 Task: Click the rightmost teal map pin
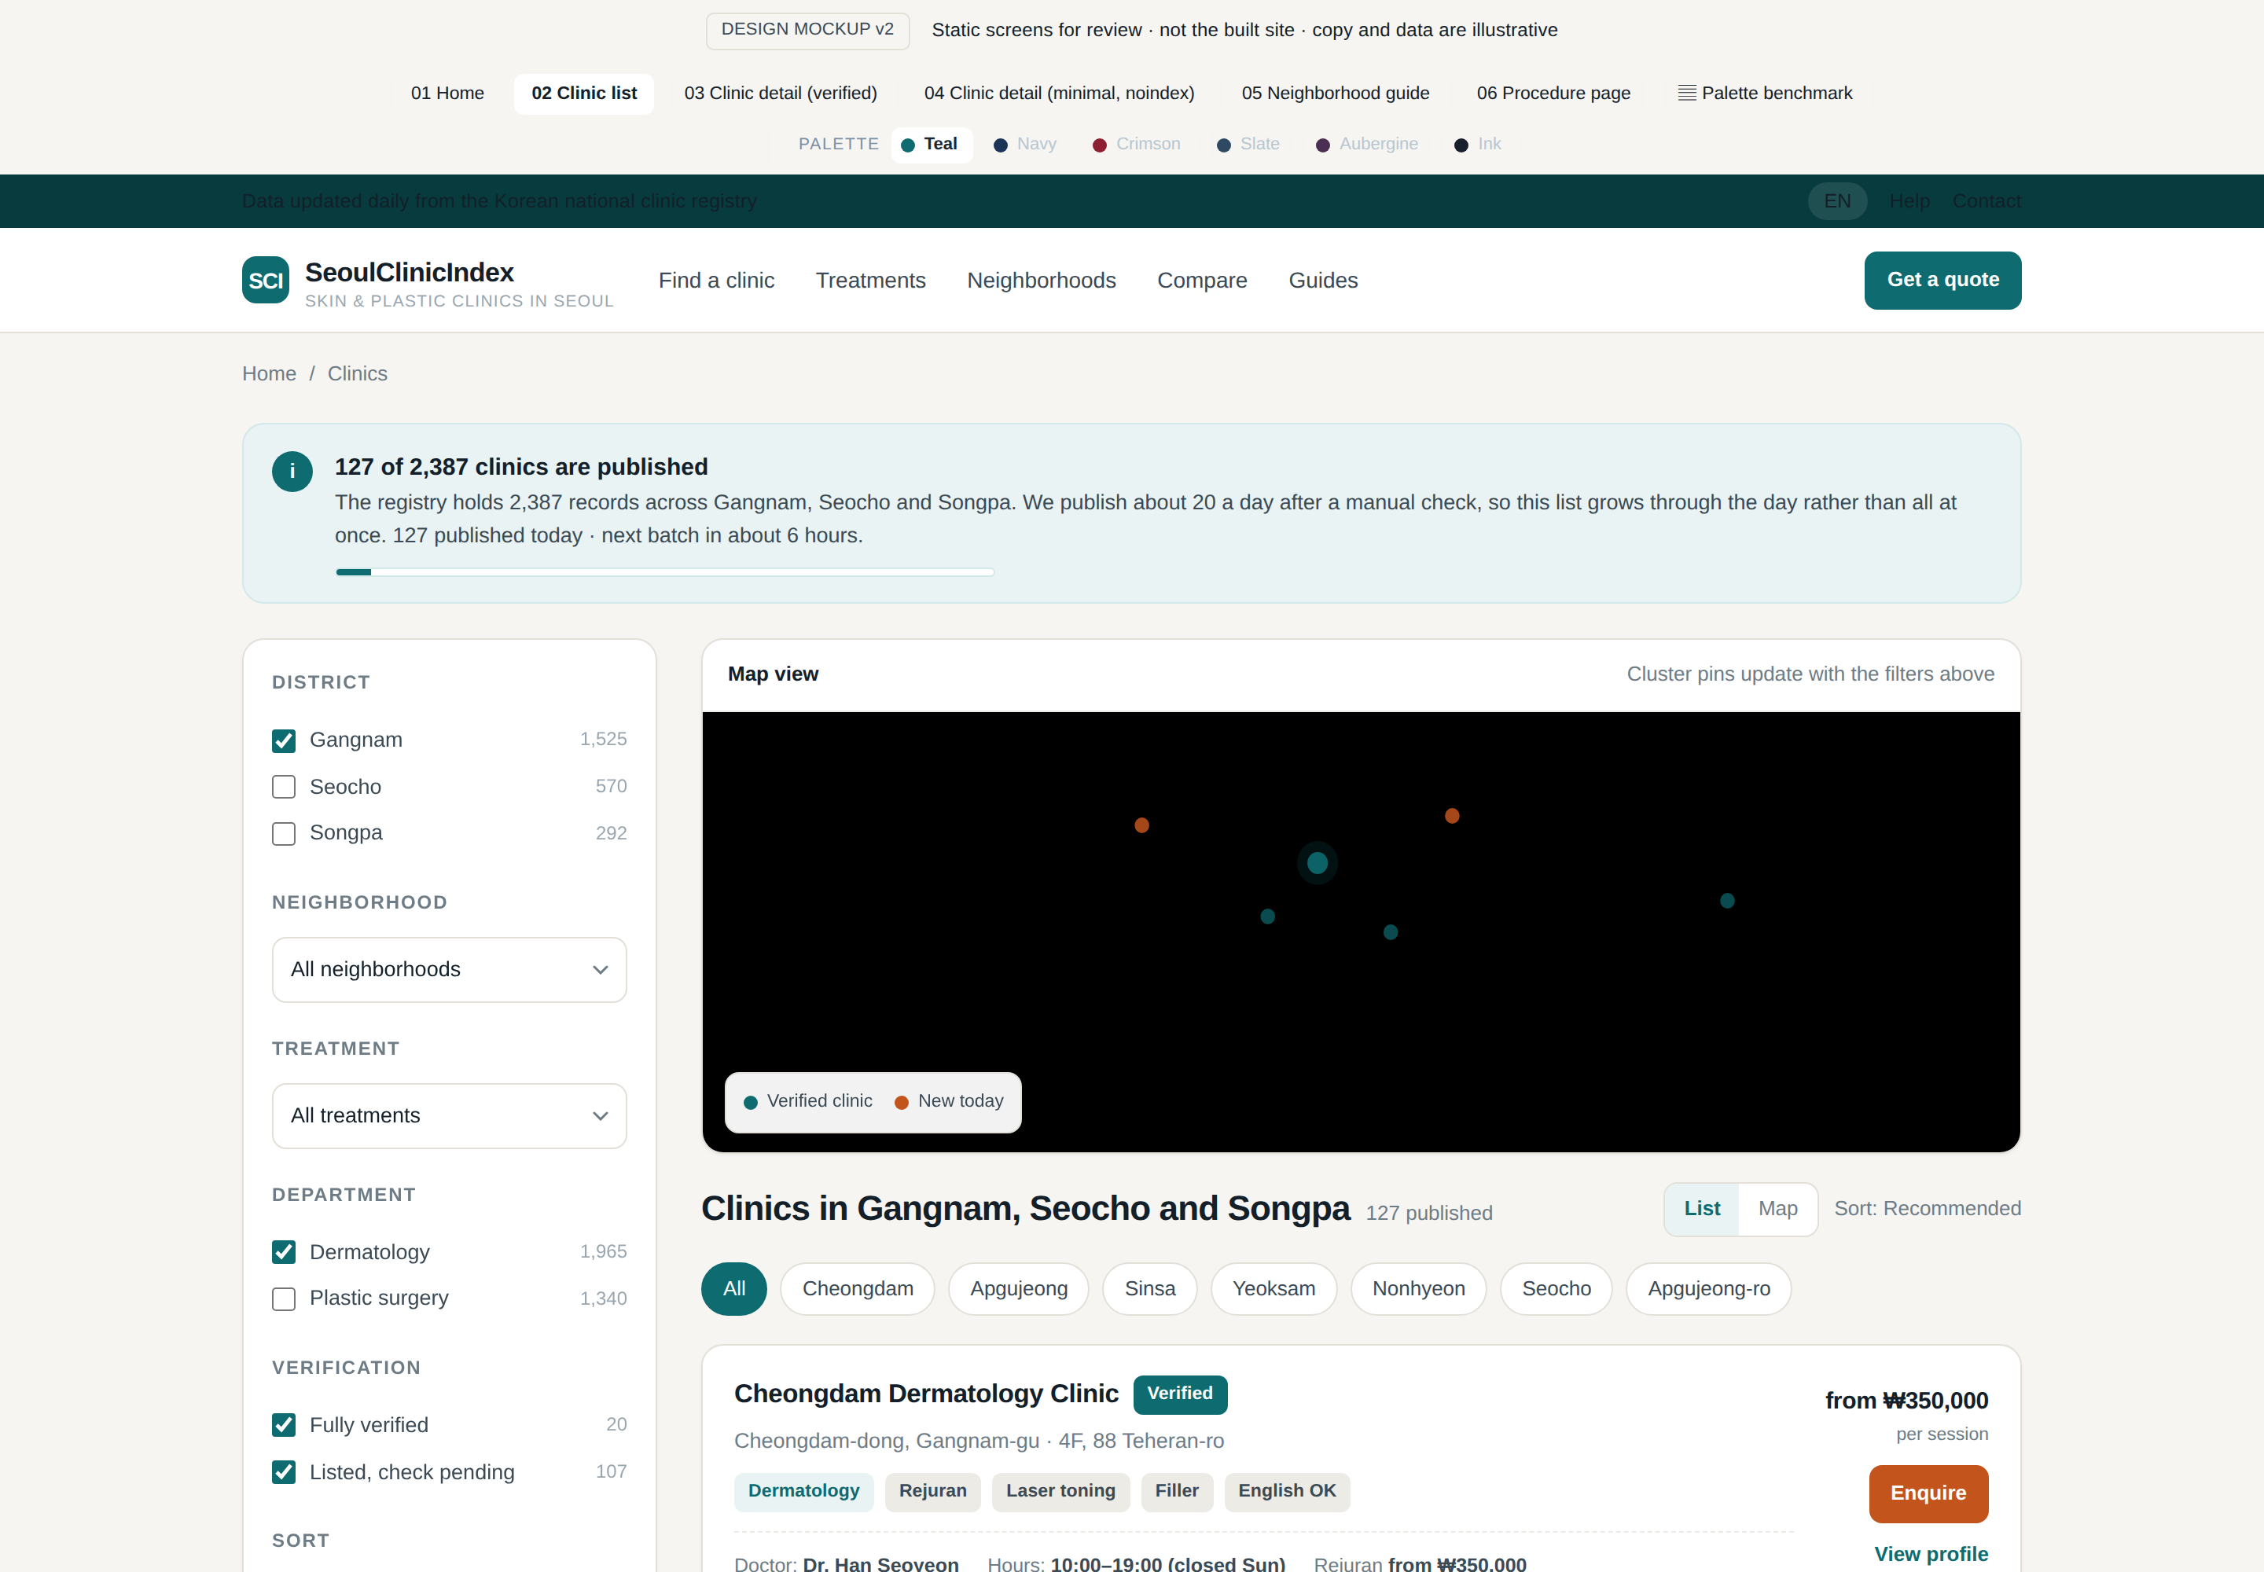tap(1726, 900)
